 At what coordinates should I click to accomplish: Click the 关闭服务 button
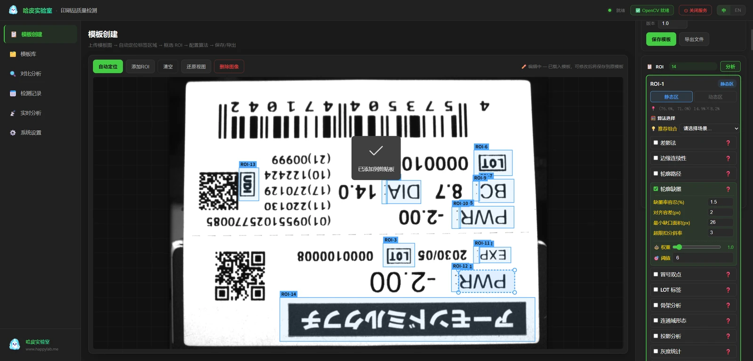696,10
